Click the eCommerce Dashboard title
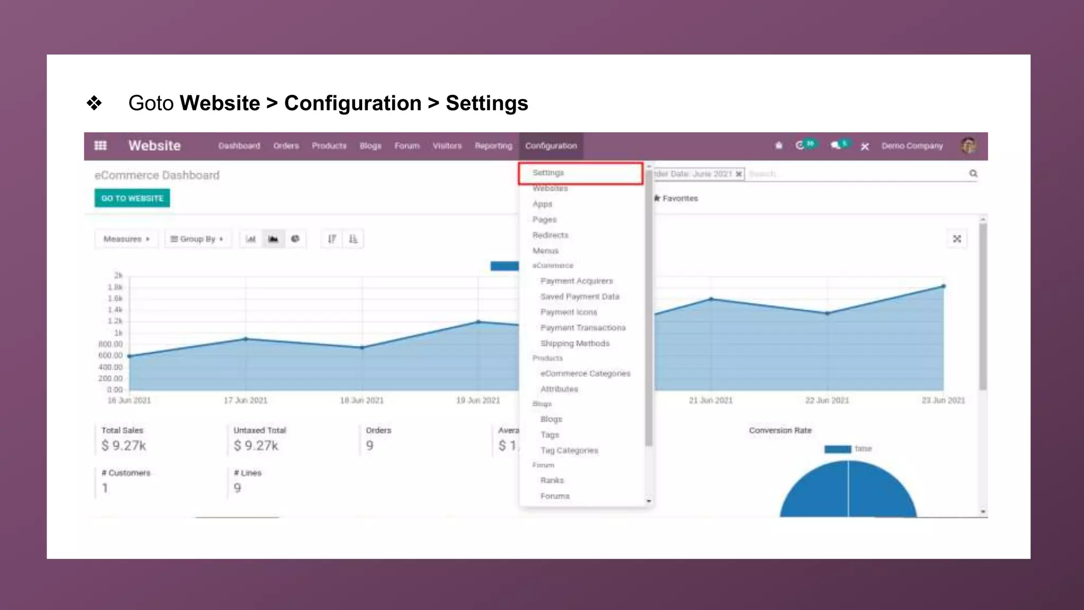 point(157,175)
